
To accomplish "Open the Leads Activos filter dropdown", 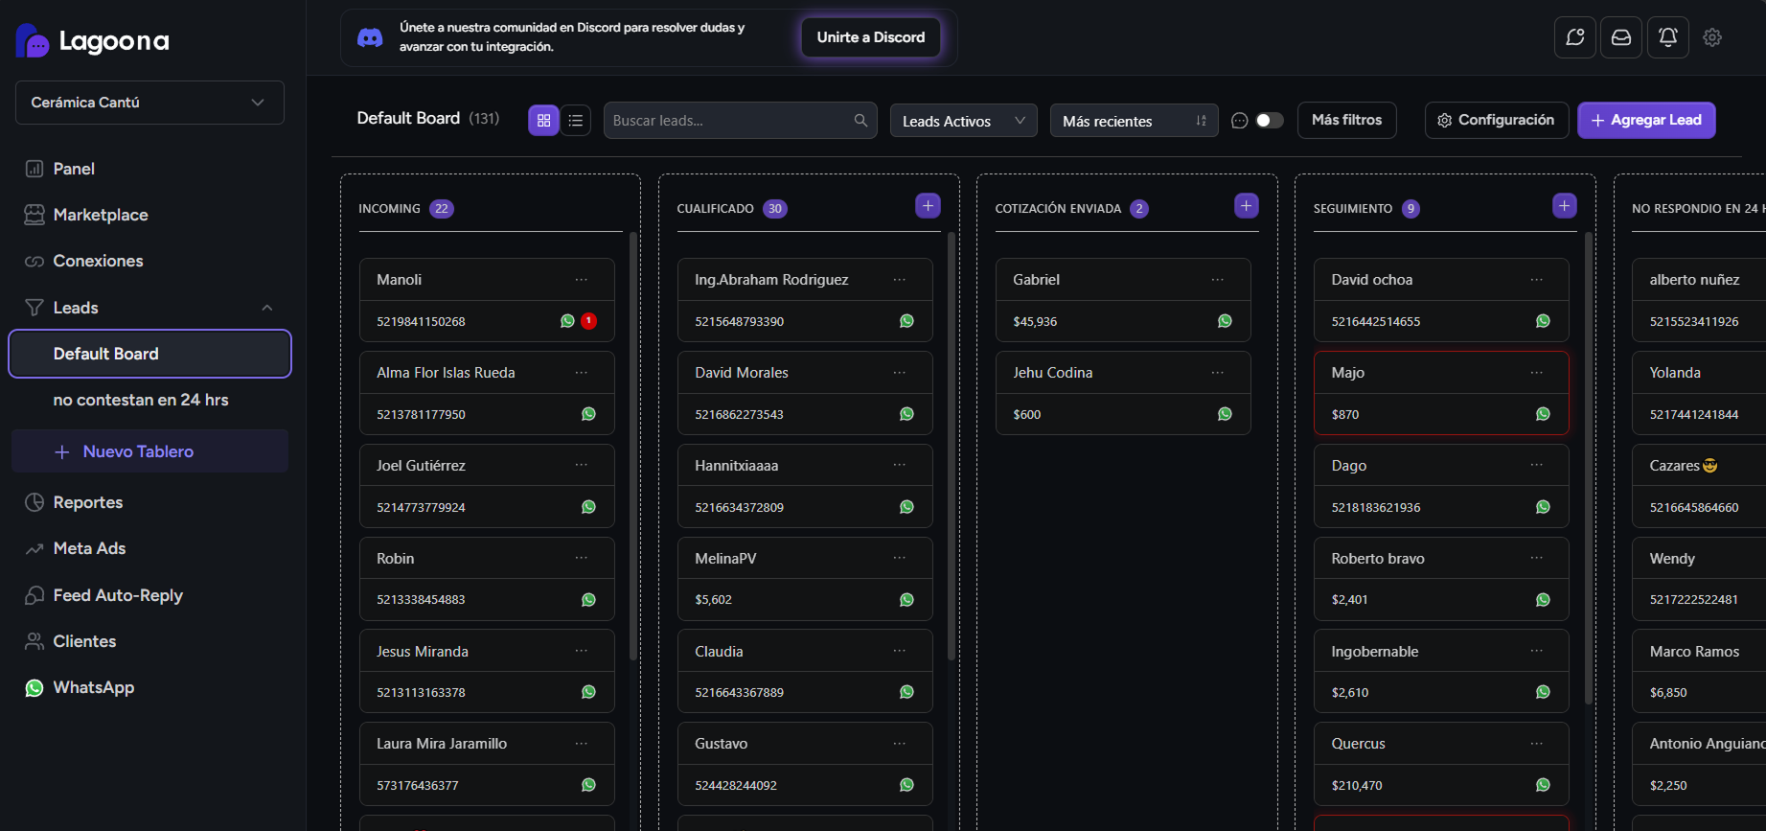I will tap(963, 121).
